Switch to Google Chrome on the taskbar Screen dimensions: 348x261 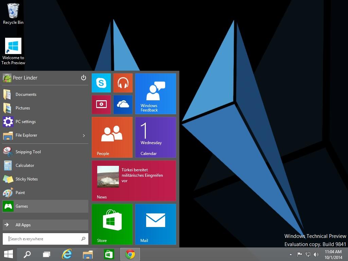point(130,254)
